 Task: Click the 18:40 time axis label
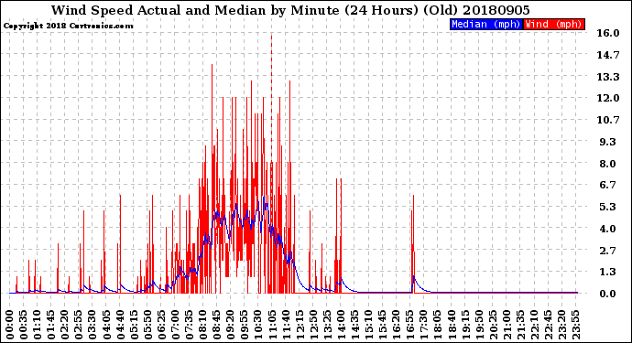[x=452, y=325]
